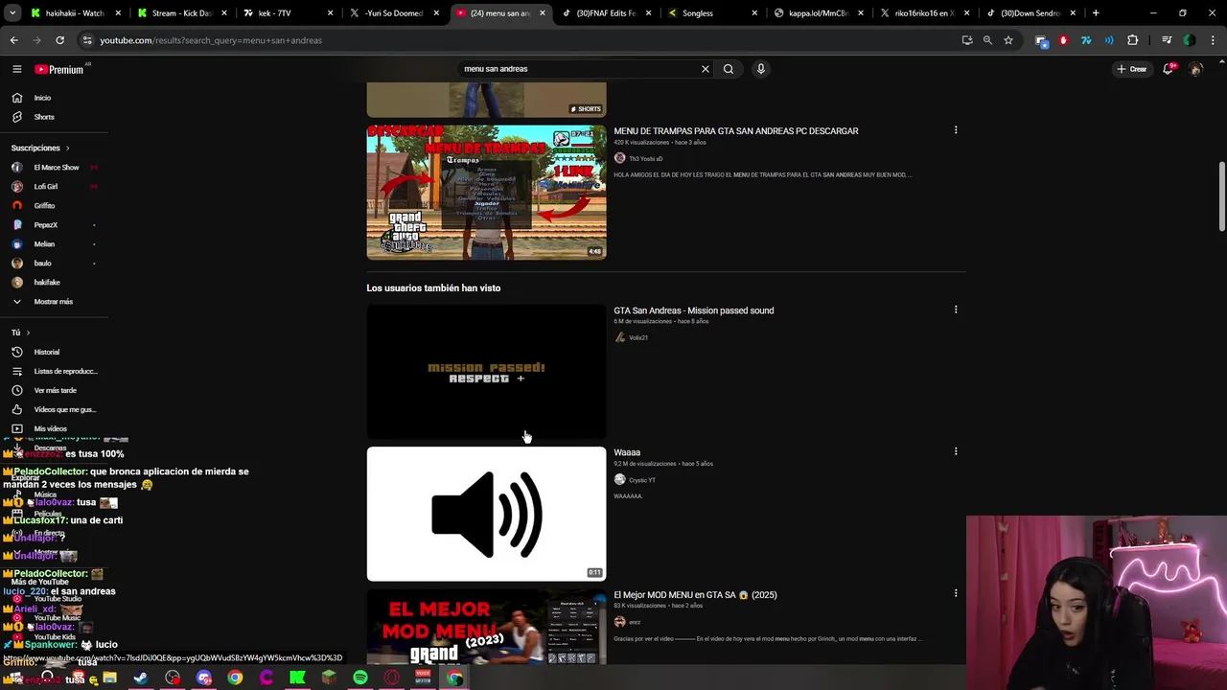Switch to the kek - 7TV tab
Image resolution: width=1227 pixels, height=690 pixels.
[x=286, y=13]
